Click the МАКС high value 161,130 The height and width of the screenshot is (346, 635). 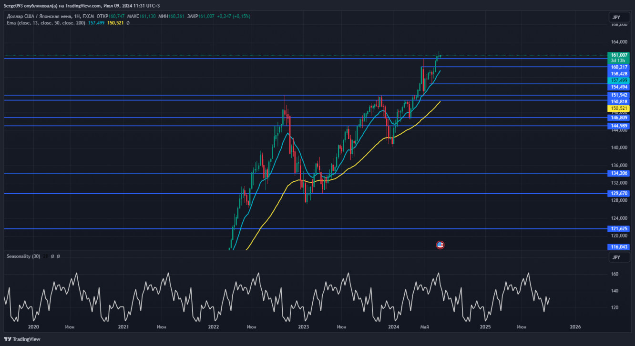pos(147,16)
